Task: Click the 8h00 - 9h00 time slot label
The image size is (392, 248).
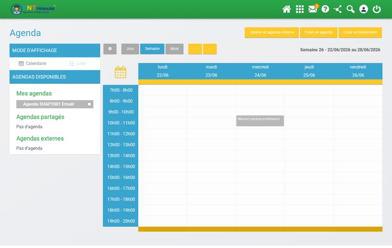Action: pos(121,101)
